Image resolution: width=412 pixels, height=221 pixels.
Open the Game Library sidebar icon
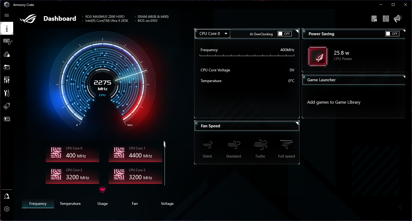7,67
